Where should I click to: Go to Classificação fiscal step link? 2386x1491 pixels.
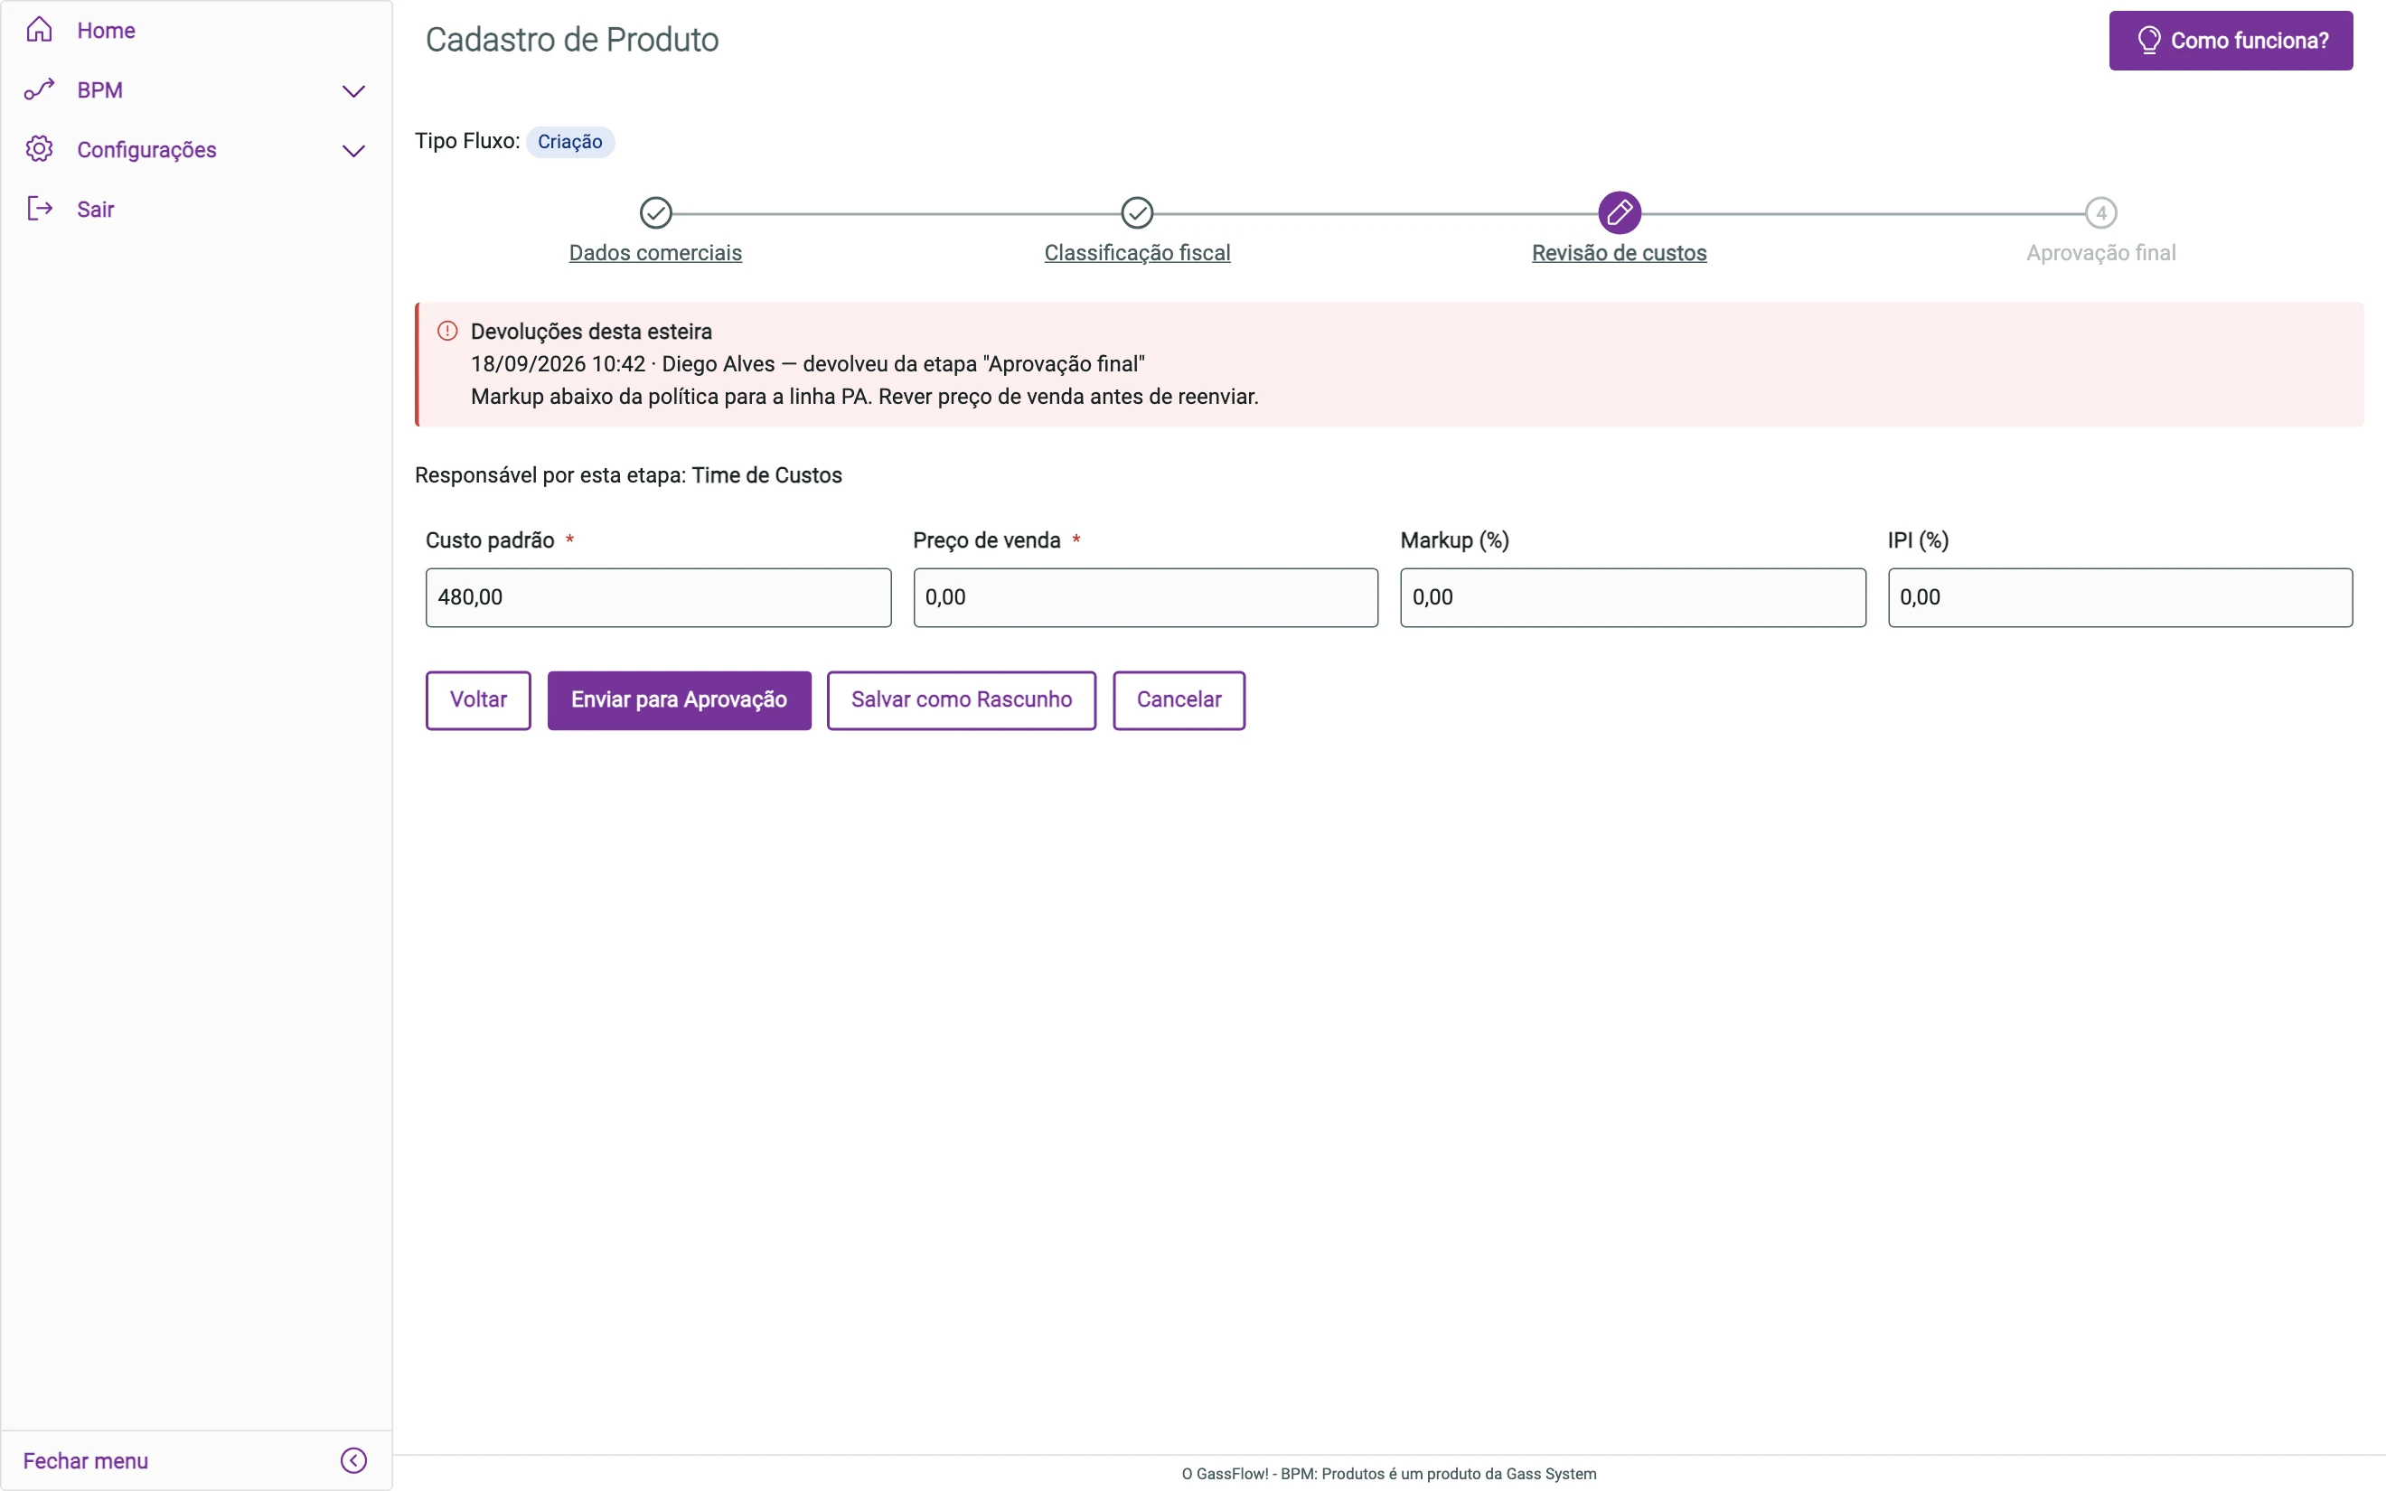point(1137,252)
